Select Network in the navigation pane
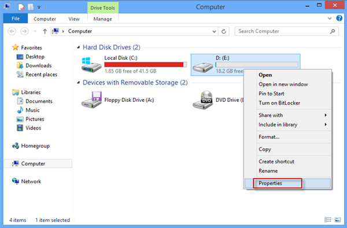The image size is (347, 228). pos(27,181)
